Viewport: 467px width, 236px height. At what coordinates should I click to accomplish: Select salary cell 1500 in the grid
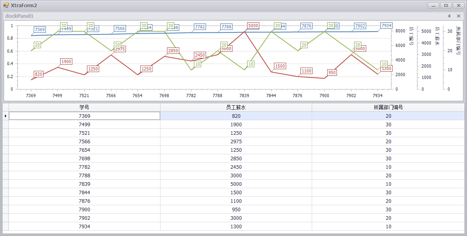(236, 192)
